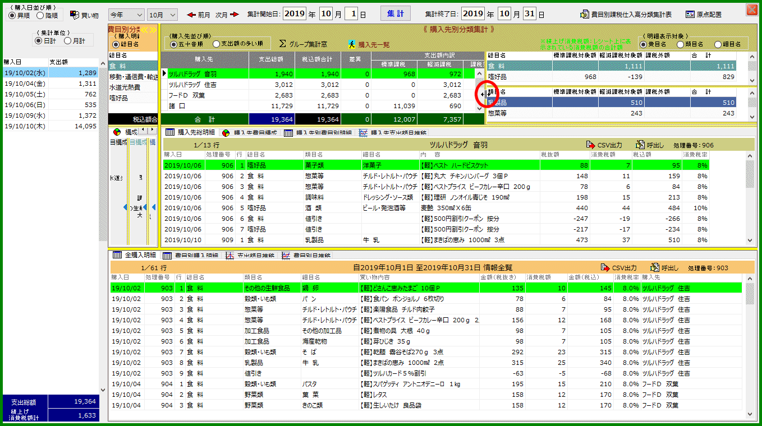Select row スパゲッティ アントニオデニーロ 1kg
762x426 pixels.
click(x=427, y=383)
